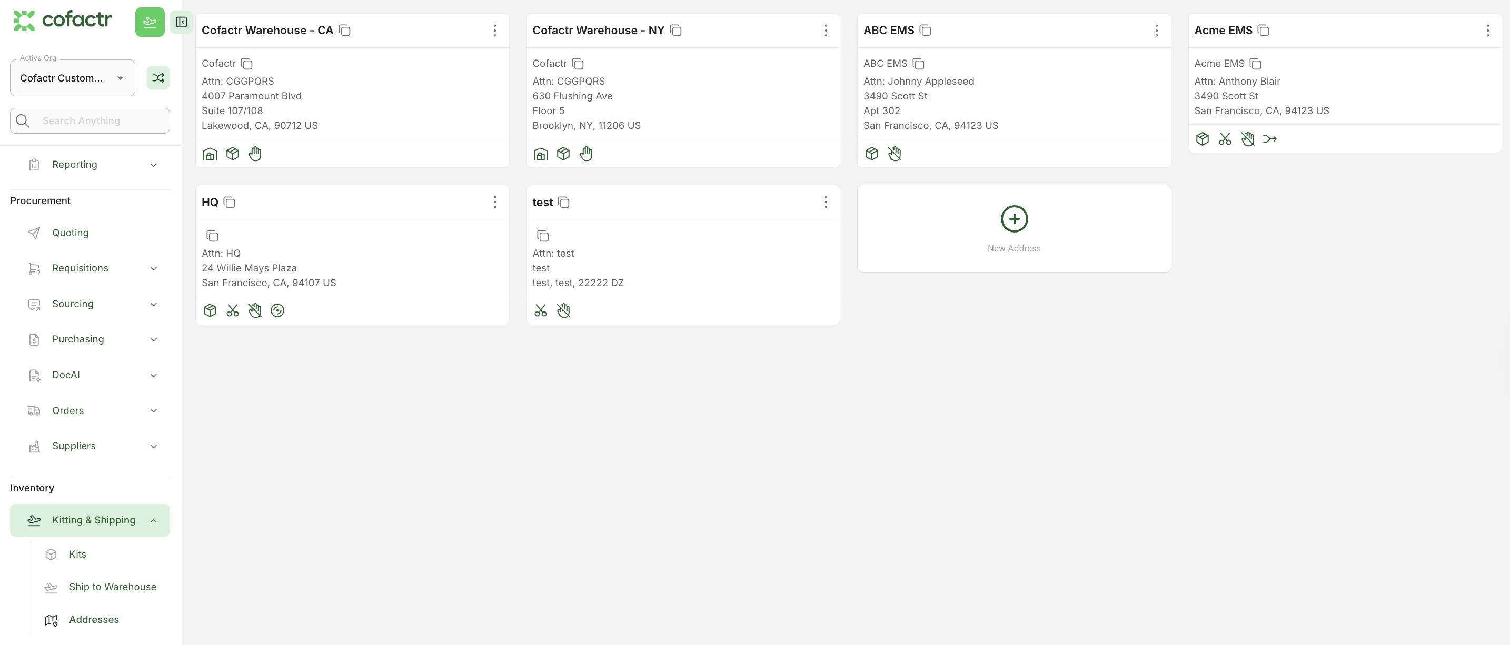Screen dimensions: 1510x645
Task: Select the Addresses sidebar item
Action: (94, 620)
